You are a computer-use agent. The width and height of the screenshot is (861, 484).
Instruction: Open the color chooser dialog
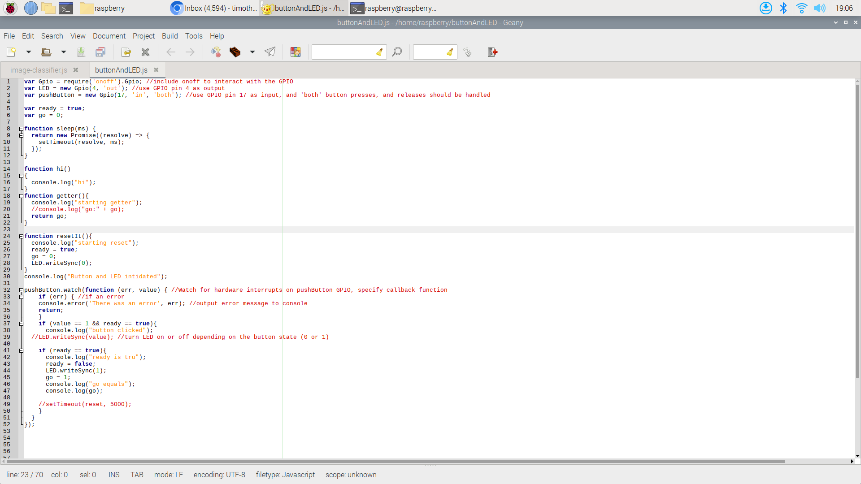click(296, 52)
